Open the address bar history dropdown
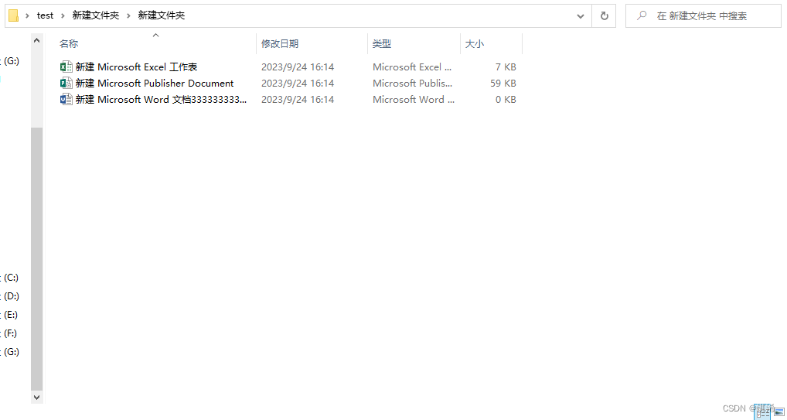Image resolution: width=787 pixels, height=420 pixels. [x=581, y=16]
